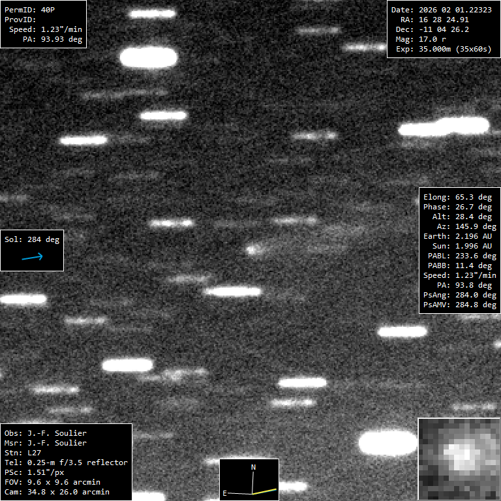501x501 pixels.
Task: Click the Sol 284 deg label
Action: (x=32, y=239)
